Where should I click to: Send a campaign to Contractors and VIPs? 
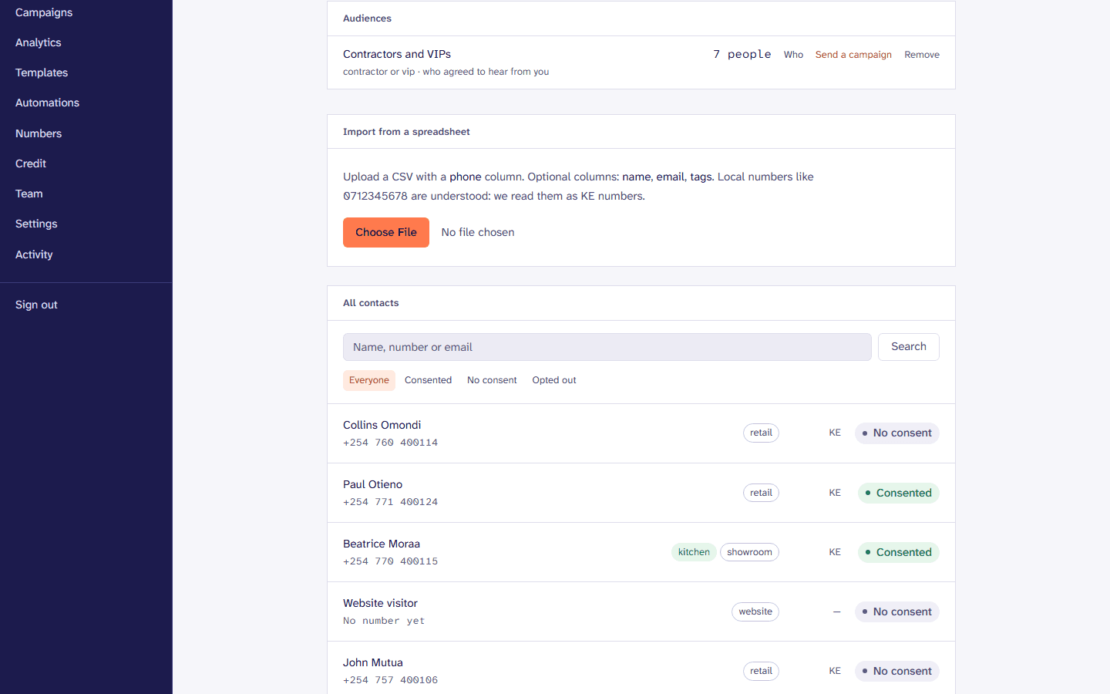point(853,55)
